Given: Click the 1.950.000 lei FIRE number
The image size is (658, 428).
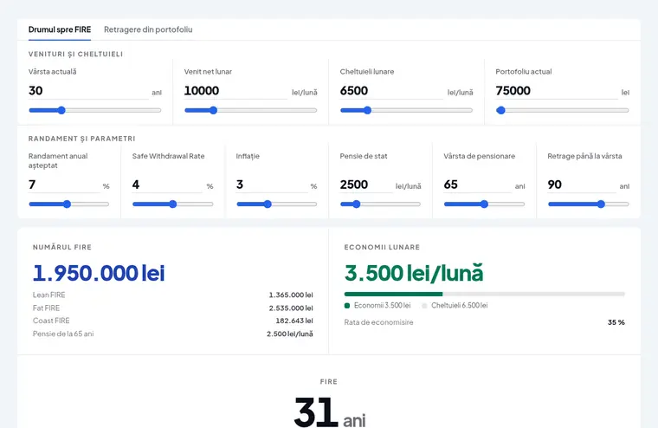Looking at the screenshot, I should pyautogui.click(x=99, y=273).
